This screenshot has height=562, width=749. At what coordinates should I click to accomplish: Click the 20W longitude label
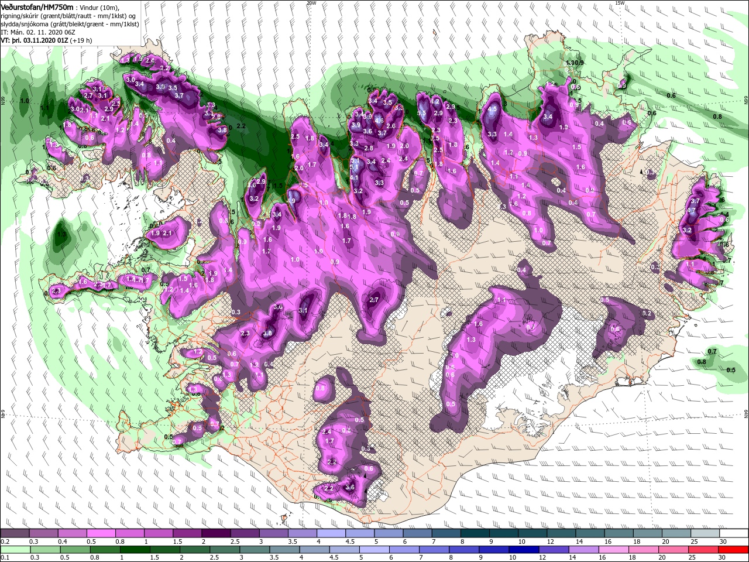tap(311, 3)
